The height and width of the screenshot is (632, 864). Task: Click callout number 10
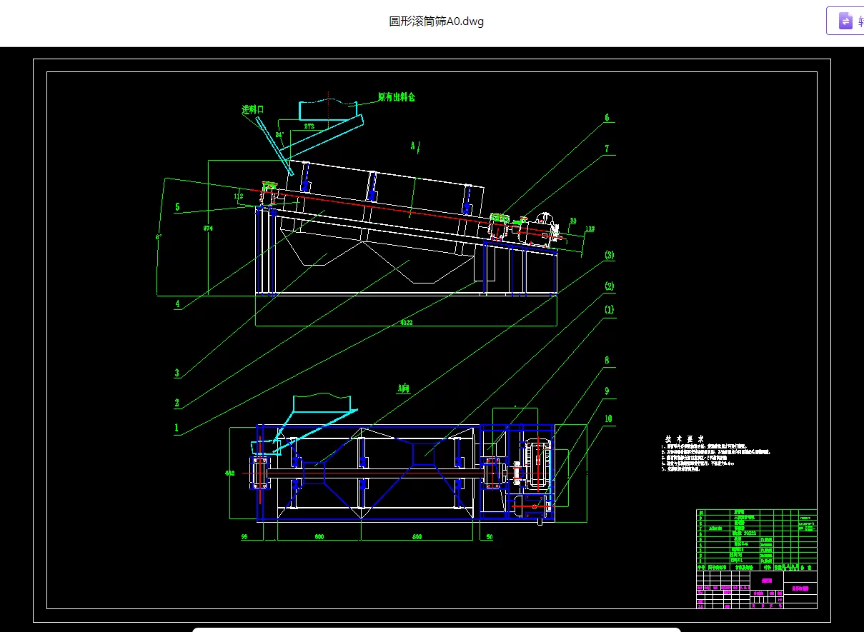click(608, 419)
